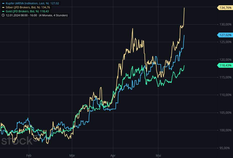The width and height of the screenshot is (233, 158).
Task: Click the yellow Silber legend color marker
Action: 3,7
